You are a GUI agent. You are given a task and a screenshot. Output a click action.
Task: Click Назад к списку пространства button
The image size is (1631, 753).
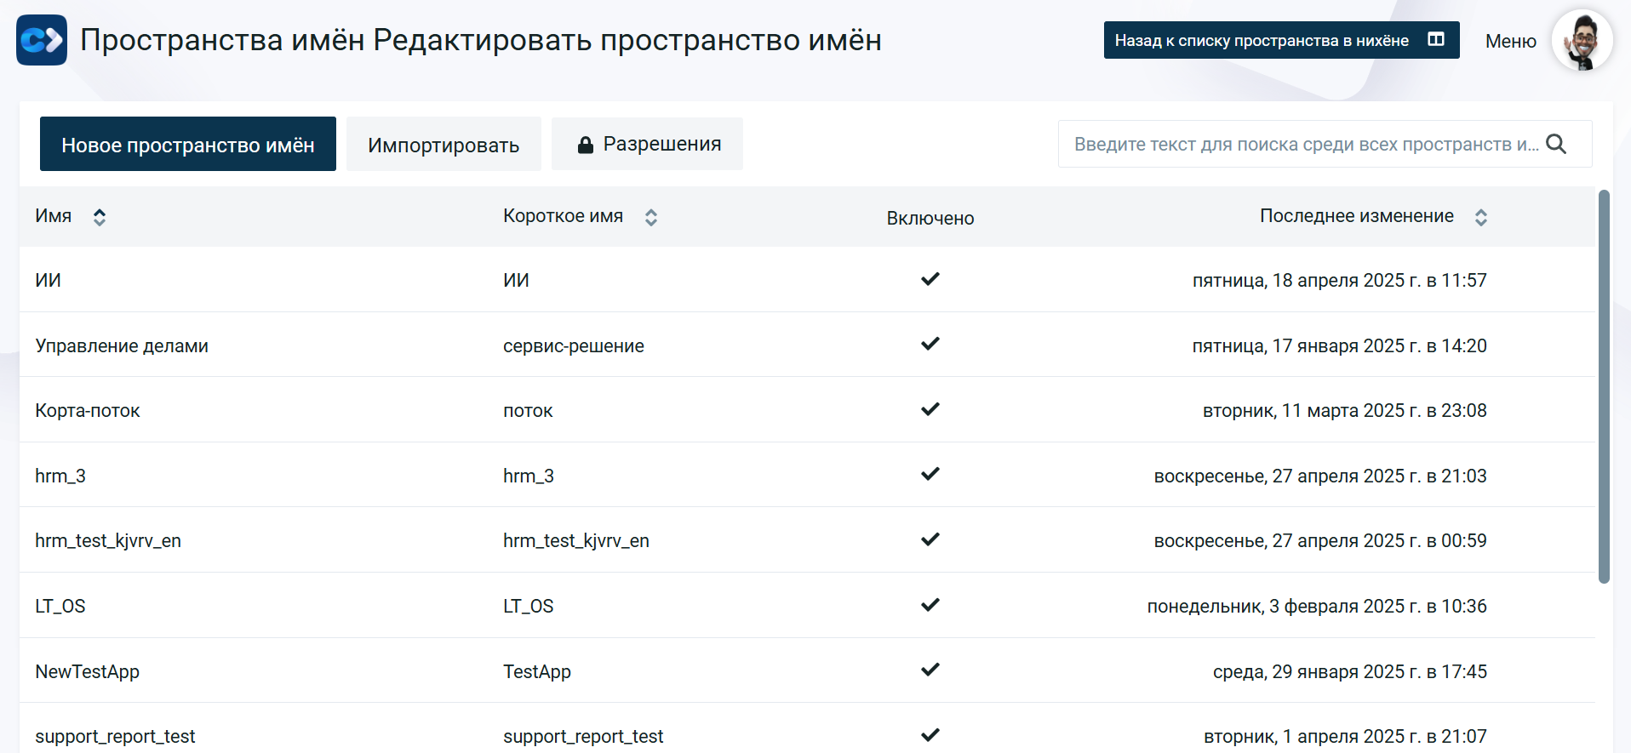[x=1281, y=40]
